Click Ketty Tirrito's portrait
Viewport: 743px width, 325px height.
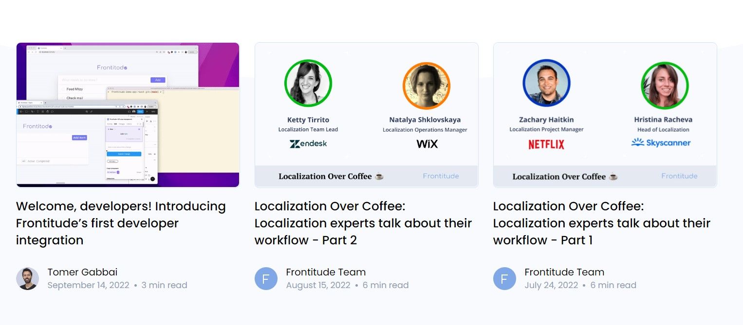(x=308, y=84)
